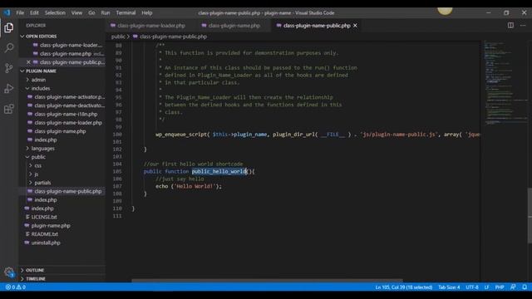The width and height of the screenshot is (532, 299).
Task: Open class-plugin-name-deactivato... file
Action: click(x=70, y=105)
